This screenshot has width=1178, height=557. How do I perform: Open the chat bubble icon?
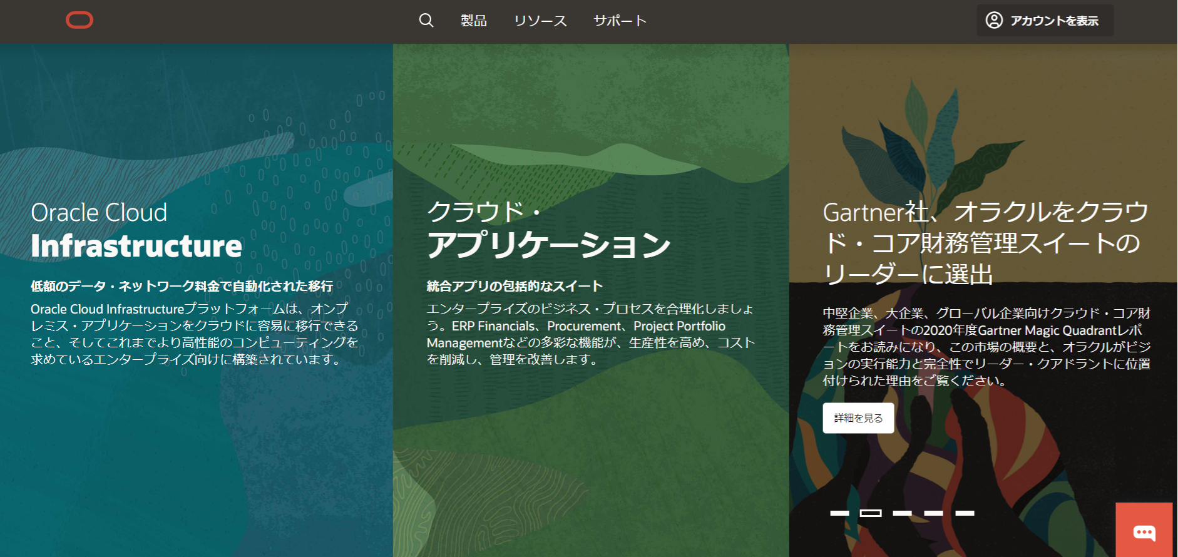pos(1144,532)
